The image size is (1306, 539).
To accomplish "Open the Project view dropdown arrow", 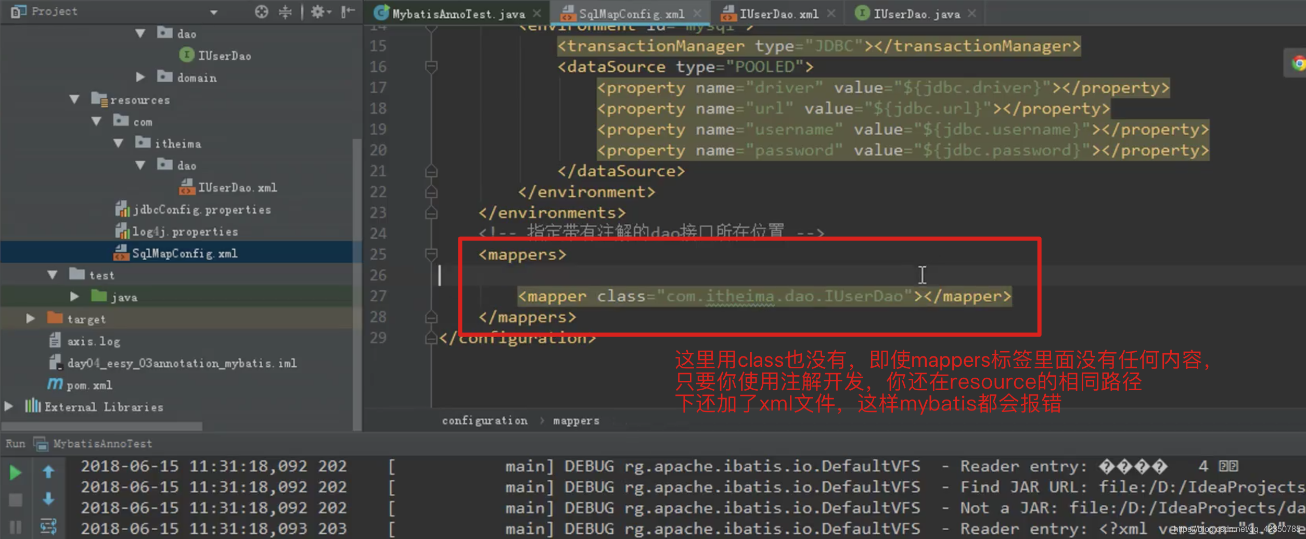I will tap(214, 12).
